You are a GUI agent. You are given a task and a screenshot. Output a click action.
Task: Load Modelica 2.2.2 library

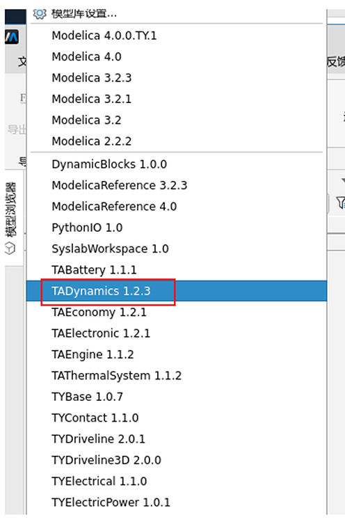pos(177,141)
